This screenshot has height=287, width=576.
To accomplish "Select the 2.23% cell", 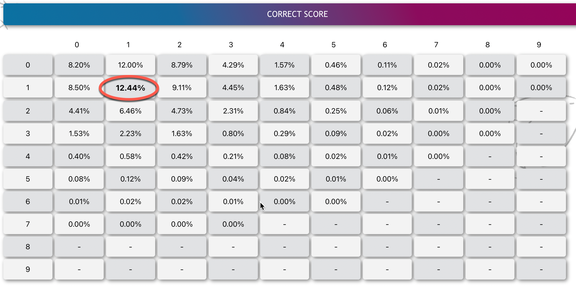I will (130, 133).
